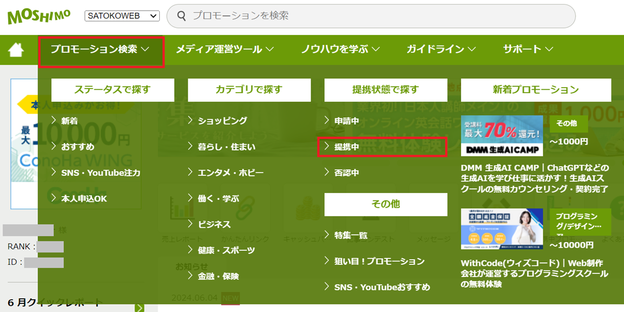Expand the メディア運営ツール dropdown

pyautogui.click(x=225, y=49)
